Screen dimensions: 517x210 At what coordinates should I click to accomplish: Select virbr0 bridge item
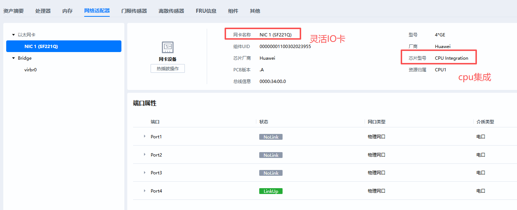click(x=31, y=70)
